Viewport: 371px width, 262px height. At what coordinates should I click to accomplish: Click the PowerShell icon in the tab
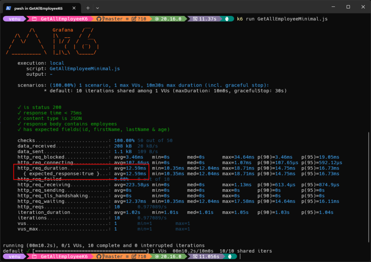9,8
